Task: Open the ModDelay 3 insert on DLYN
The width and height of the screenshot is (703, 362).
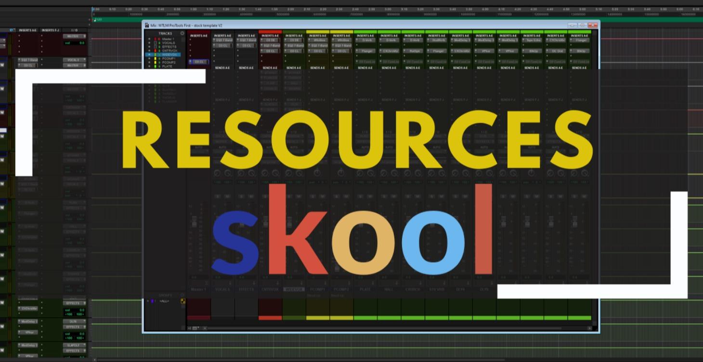Action: click(484, 39)
